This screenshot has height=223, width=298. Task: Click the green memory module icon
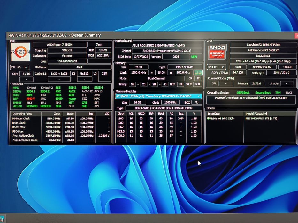click(x=198, y=72)
